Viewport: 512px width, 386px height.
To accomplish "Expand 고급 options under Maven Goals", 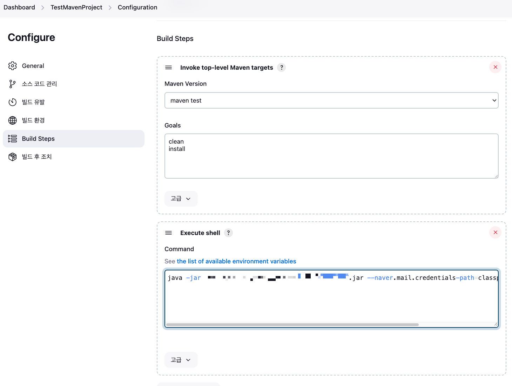I will (x=181, y=199).
